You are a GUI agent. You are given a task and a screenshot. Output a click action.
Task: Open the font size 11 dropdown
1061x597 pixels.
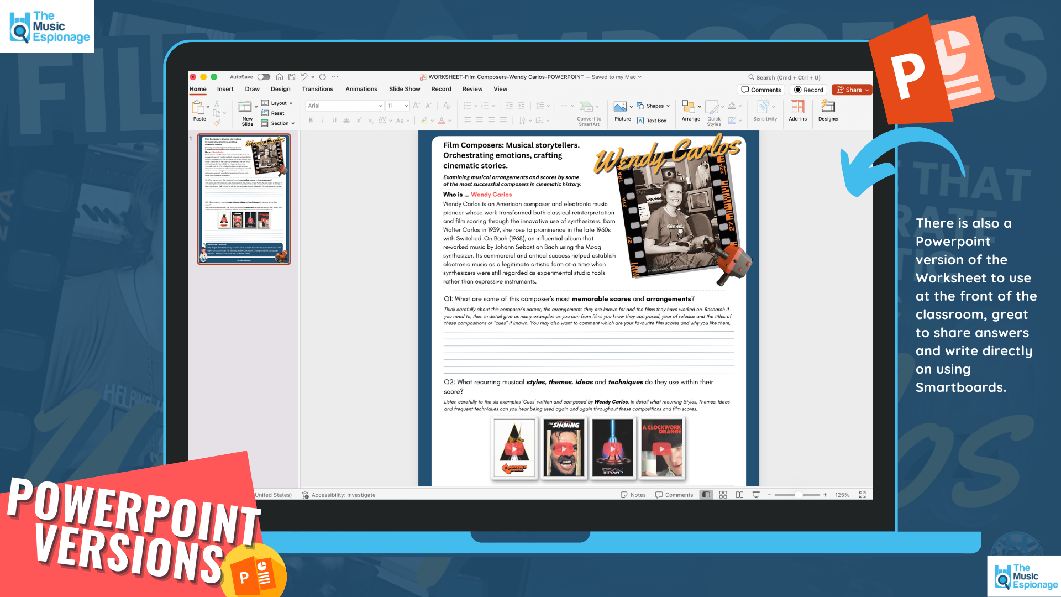pos(397,106)
